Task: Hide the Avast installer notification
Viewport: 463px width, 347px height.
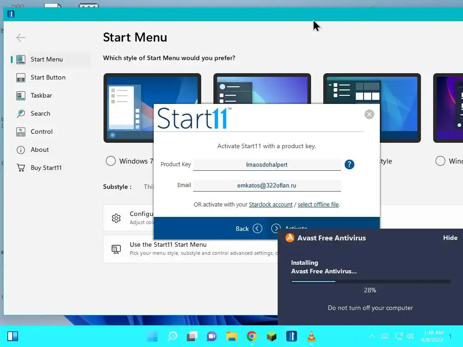Action: pyautogui.click(x=450, y=238)
